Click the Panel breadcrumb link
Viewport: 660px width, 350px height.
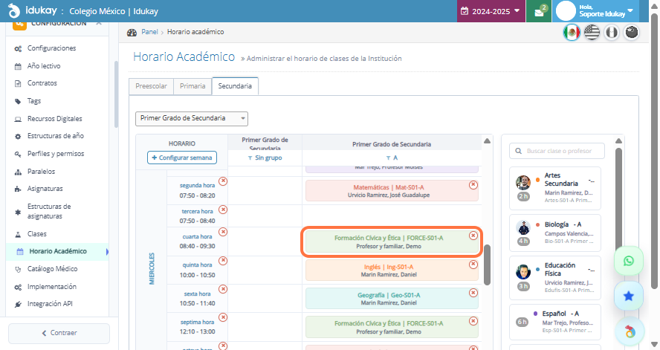(x=149, y=32)
